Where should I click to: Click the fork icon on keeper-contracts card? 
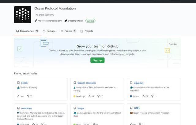point(99,96)
